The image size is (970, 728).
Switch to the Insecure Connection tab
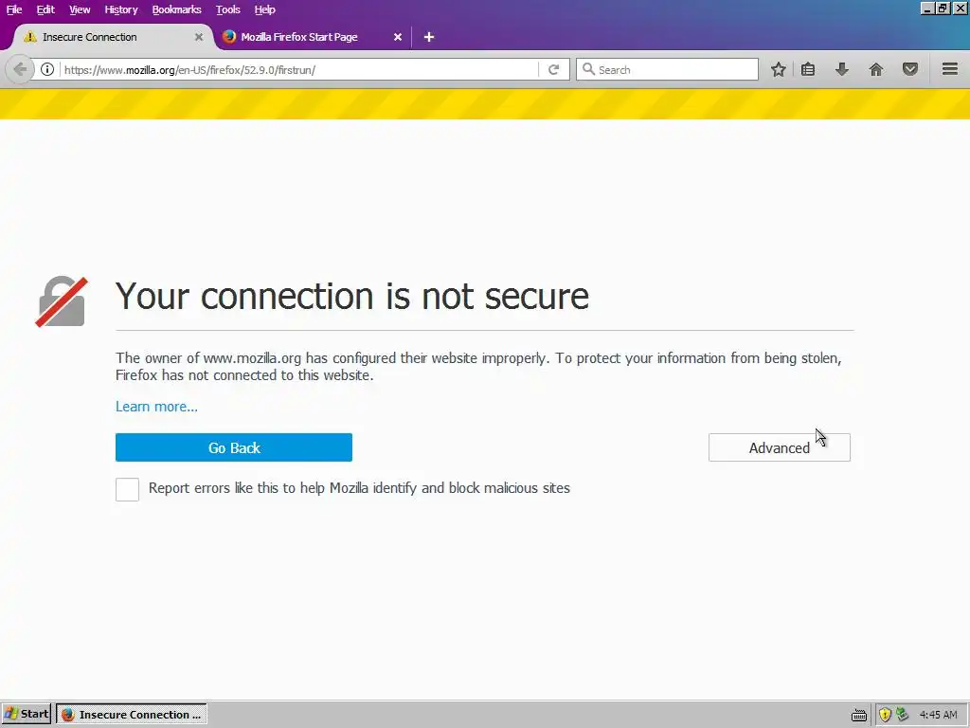(113, 37)
